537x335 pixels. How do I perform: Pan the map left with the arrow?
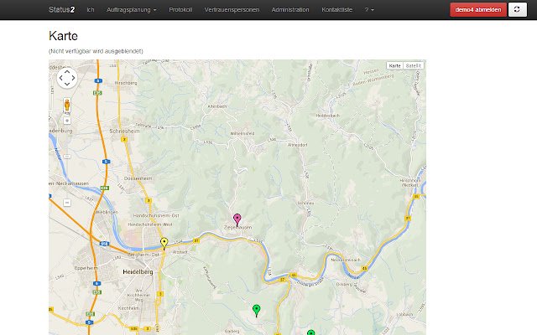coord(61,78)
